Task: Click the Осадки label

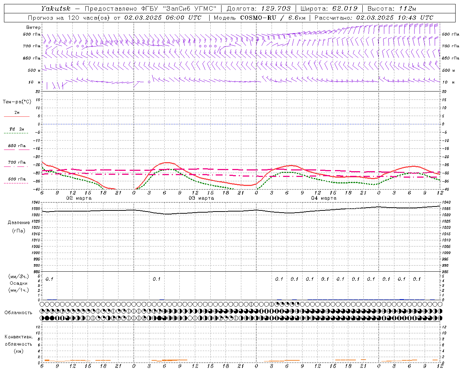Action: point(19,283)
